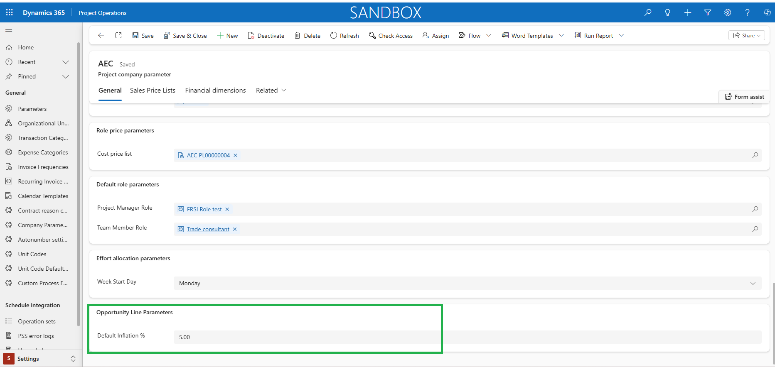Screen dimensions: 775x367
Task: Open record in new window icon
Action: 118,35
